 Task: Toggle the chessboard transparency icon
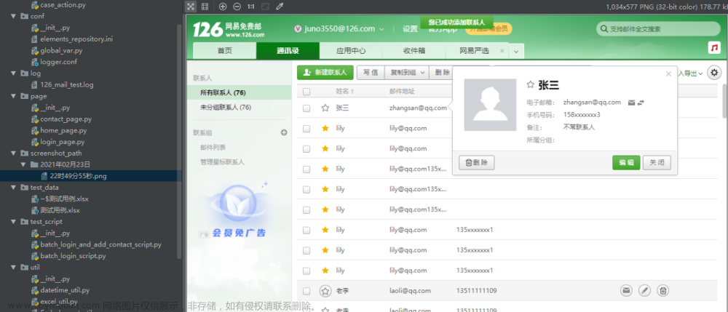coord(191,7)
